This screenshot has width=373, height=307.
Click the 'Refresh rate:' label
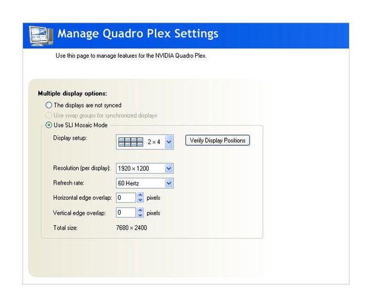pyautogui.click(x=69, y=183)
